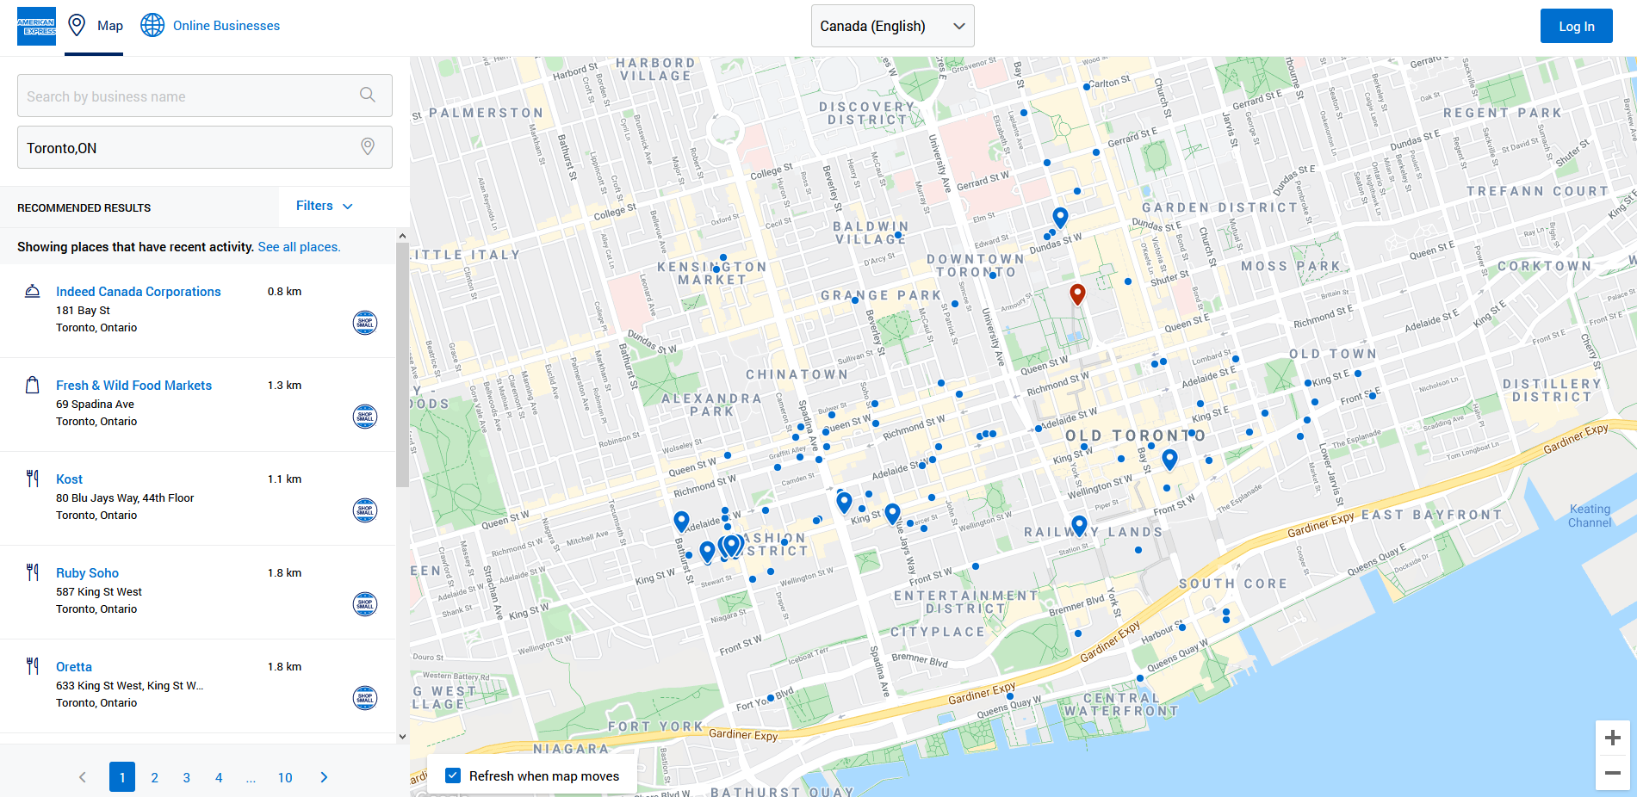The image size is (1637, 797).
Task: Open the Canada (English) language dropdown
Action: coord(892,26)
